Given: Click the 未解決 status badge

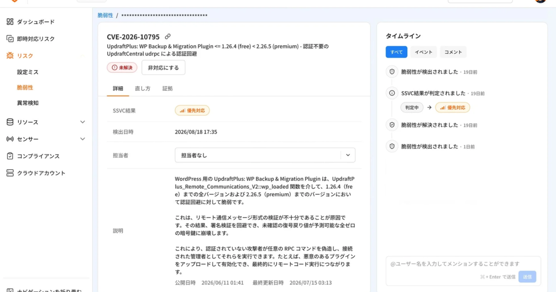Looking at the screenshot, I should [x=122, y=68].
